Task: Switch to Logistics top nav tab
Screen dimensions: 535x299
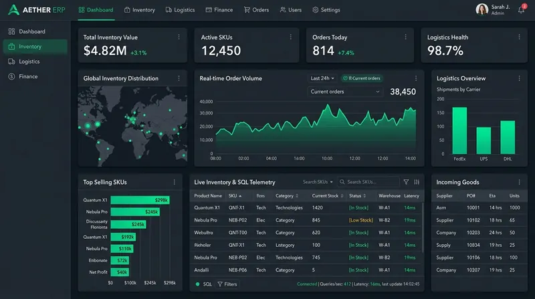Action: coord(180,10)
